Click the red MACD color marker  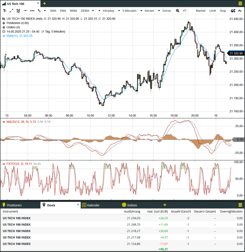[4, 122]
